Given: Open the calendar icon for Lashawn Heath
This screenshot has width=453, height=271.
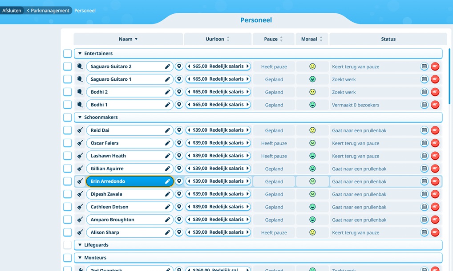Looking at the screenshot, I should coord(424,156).
